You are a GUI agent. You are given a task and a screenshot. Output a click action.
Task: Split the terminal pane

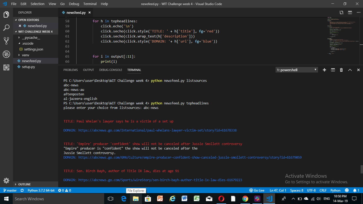[333, 70]
